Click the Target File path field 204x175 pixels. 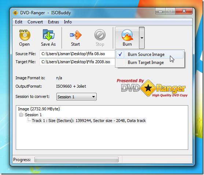pos(78,62)
